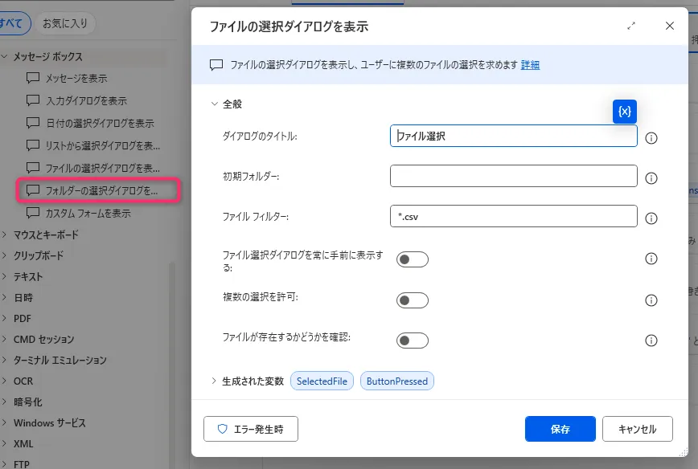Click info icon beside ファイル フィルター field
This screenshot has height=469, width=698.
pos(651,218)
